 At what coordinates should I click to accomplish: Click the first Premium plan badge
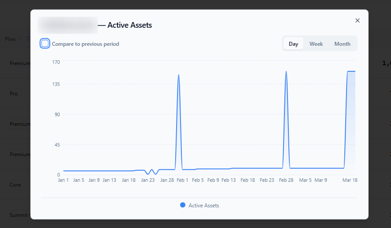[18, 63]
